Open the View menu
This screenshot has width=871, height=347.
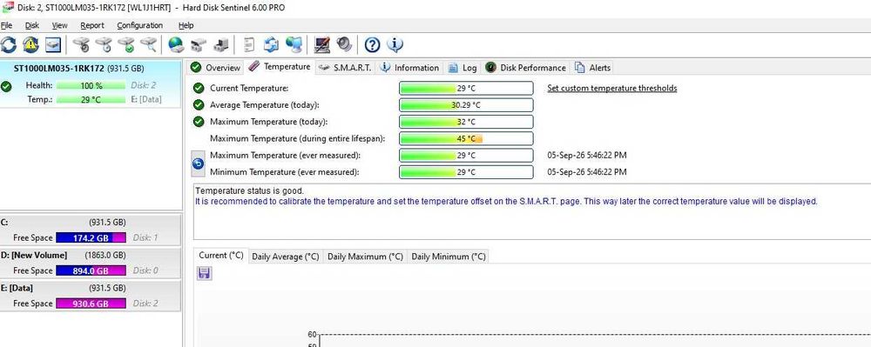tap(60, 25)
